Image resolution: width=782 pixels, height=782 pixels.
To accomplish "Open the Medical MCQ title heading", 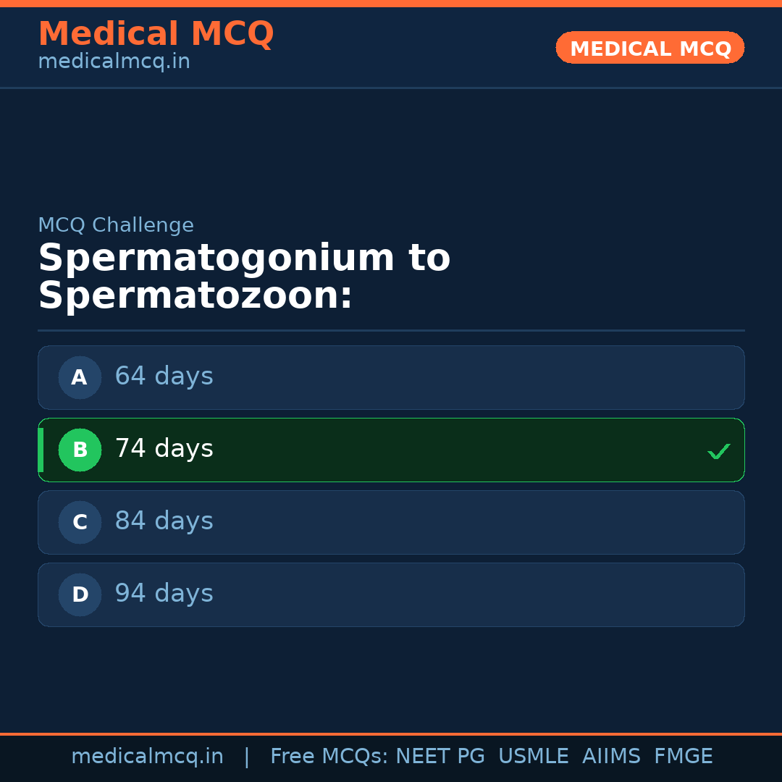I will (x=156, y=33).
